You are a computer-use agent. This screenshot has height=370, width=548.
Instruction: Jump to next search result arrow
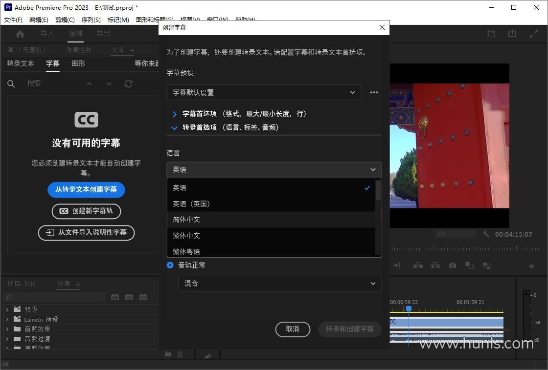pyautogui.click(x=109, y=83)
